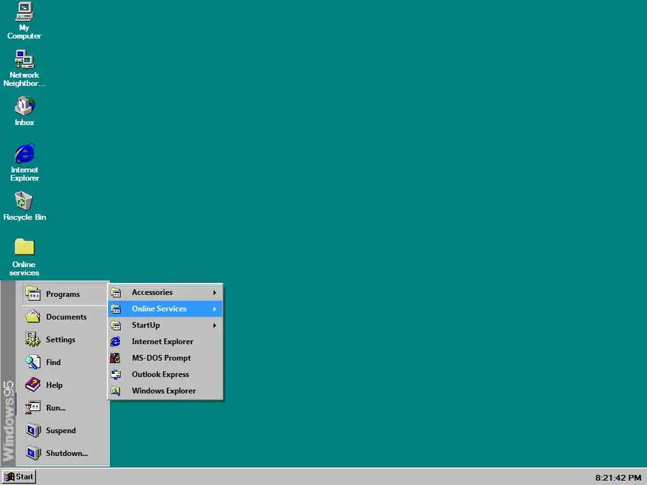Viewport: 647px width, 485px height.
Task: Click the Start button on taskbar
Action: [x=18, y=477]
